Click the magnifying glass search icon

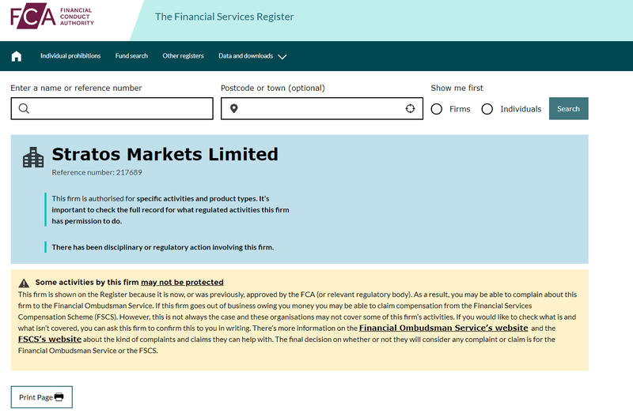coord(24,109)
